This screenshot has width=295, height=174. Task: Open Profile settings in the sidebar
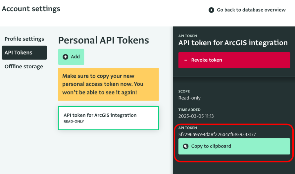[24, 39]
